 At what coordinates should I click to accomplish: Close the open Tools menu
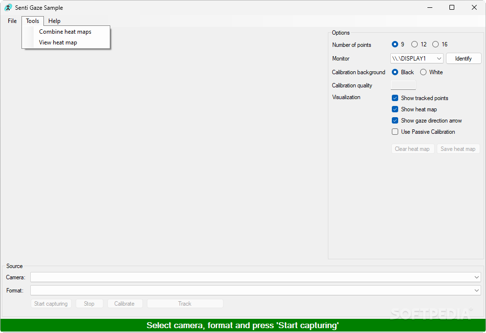click(33, 21)
